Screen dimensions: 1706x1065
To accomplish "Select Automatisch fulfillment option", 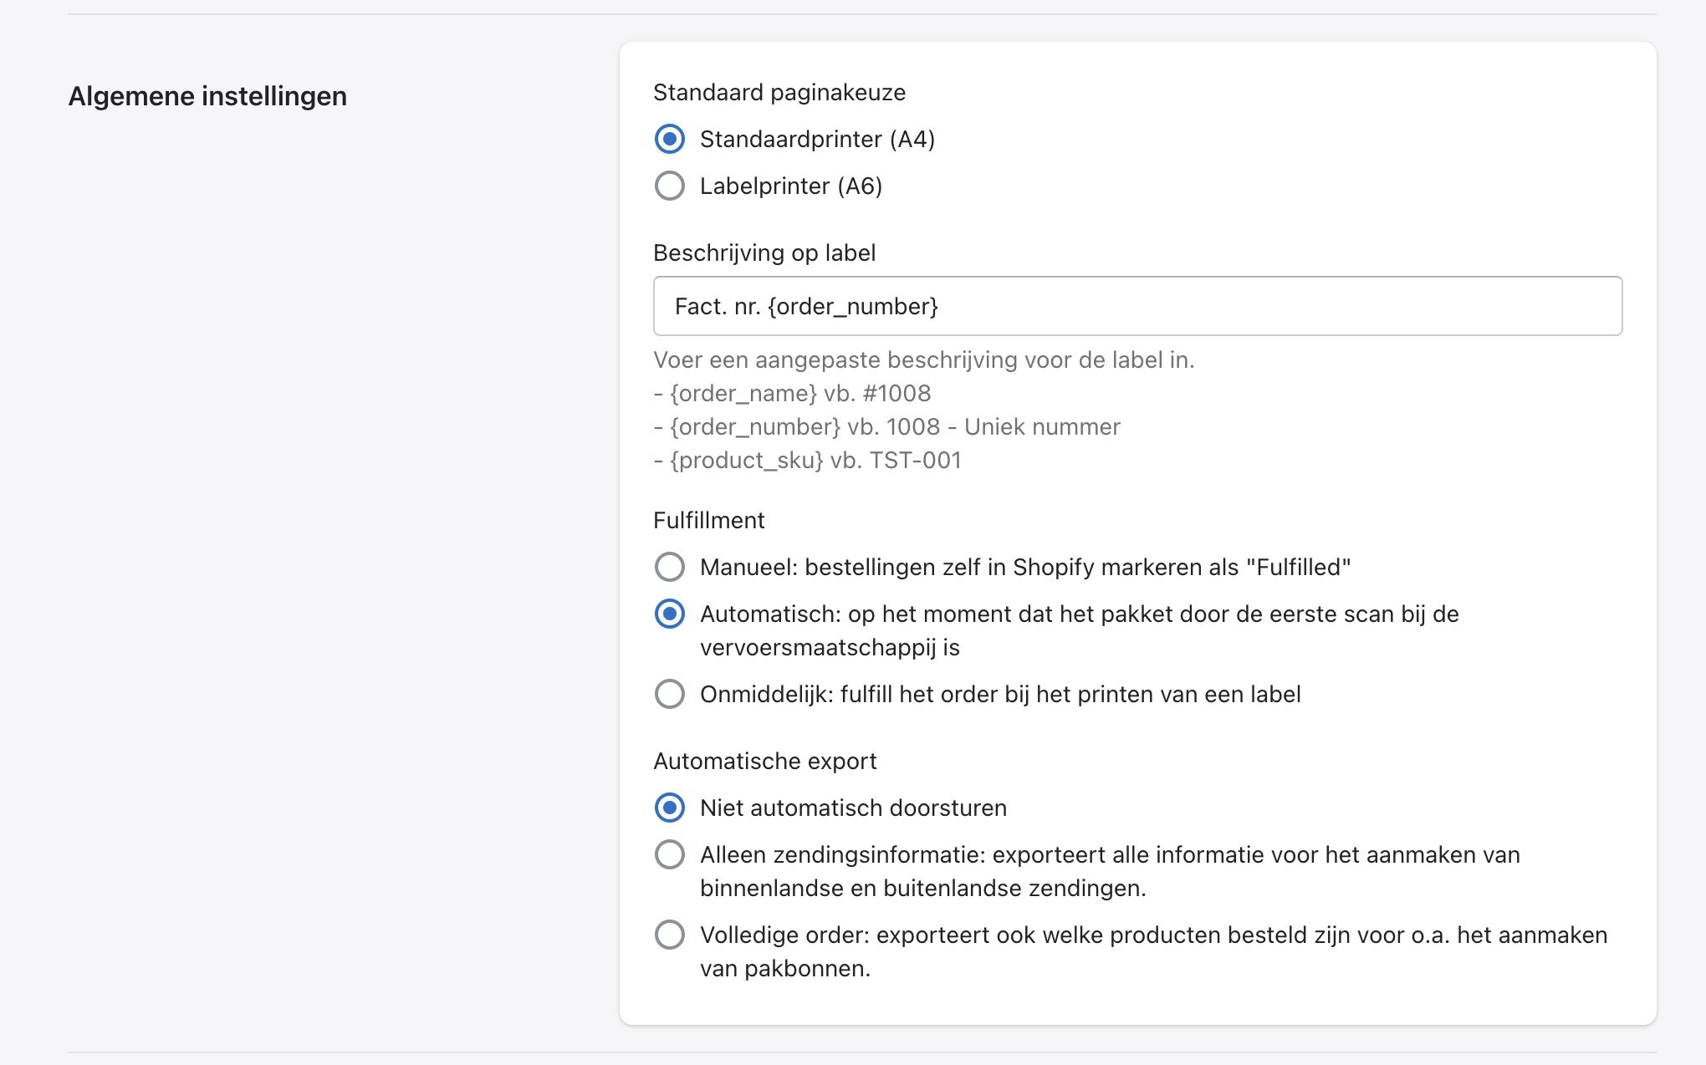I will 669,614.
